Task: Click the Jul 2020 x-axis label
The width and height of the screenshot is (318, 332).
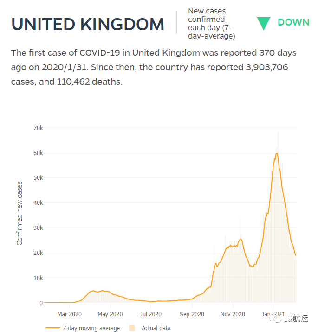Action: (151, 314)
